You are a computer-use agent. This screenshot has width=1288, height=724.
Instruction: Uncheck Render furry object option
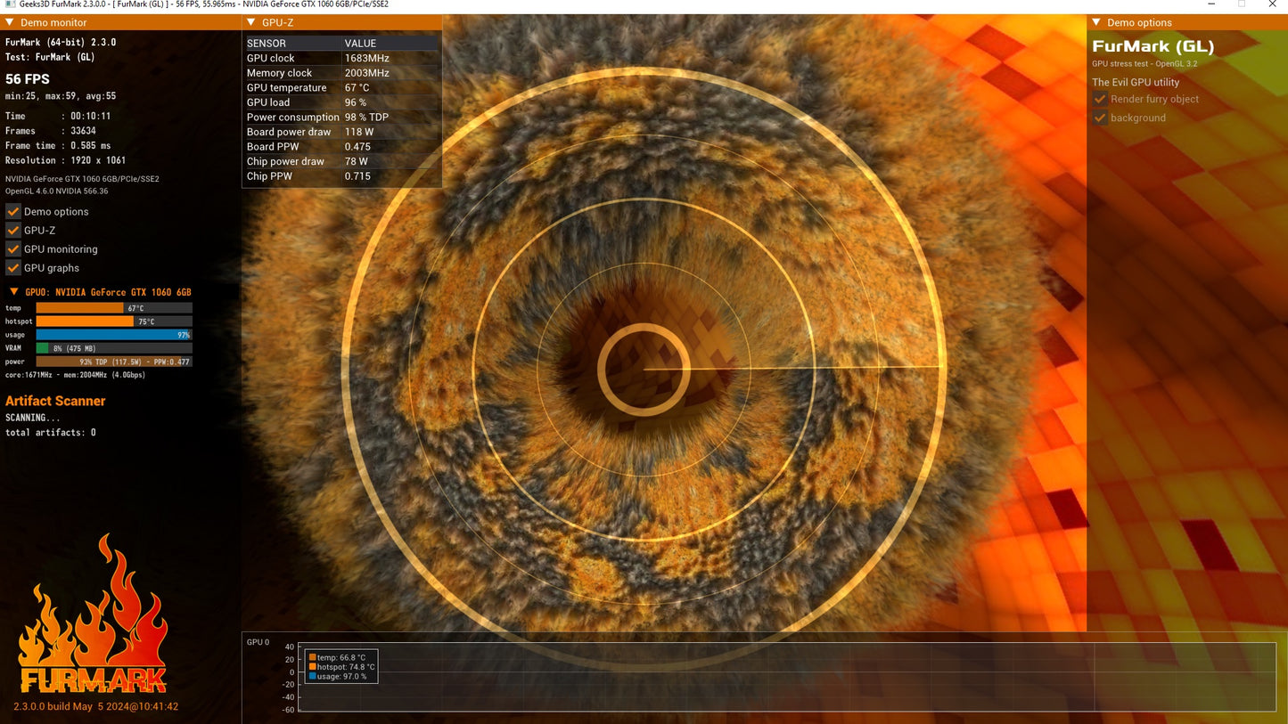(x=1100, y=99)
